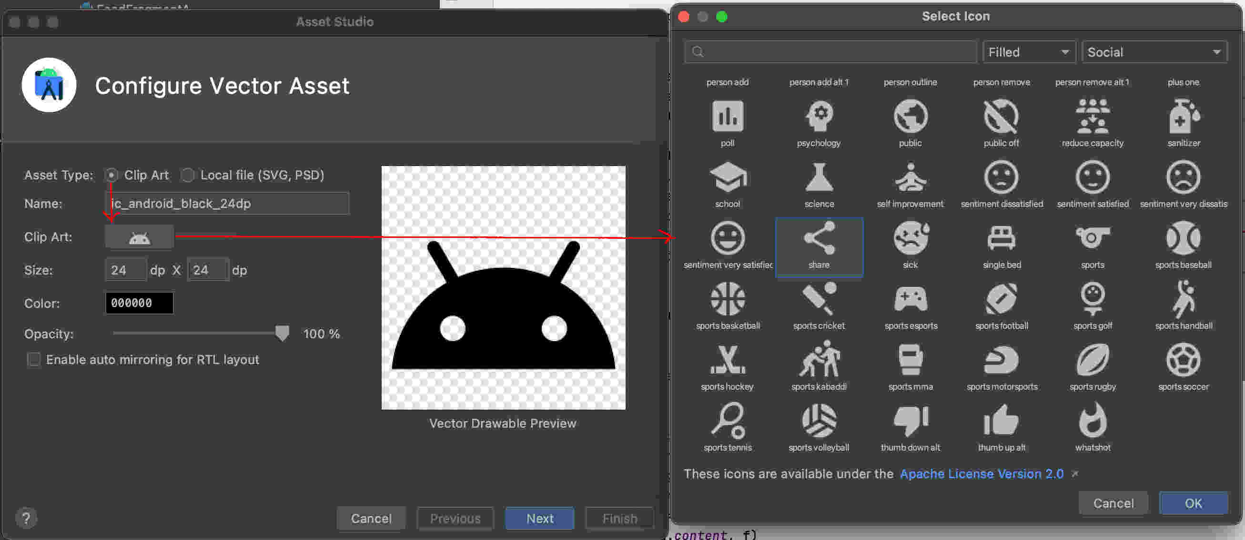This screenshot has width=1245, height=540.
Task: Click the Opacity slider handle
Action: 282,334
